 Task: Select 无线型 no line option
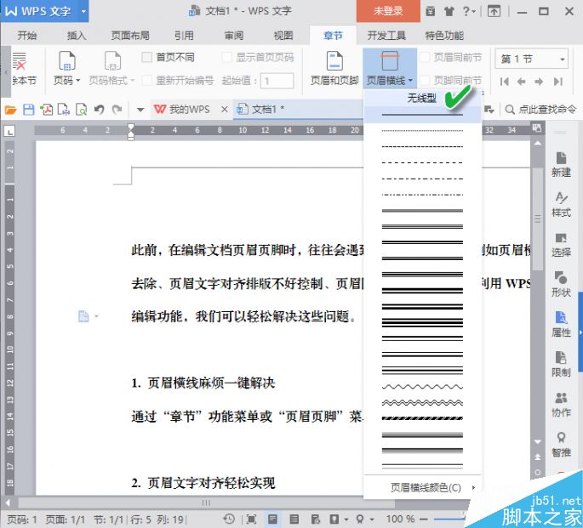421,99
